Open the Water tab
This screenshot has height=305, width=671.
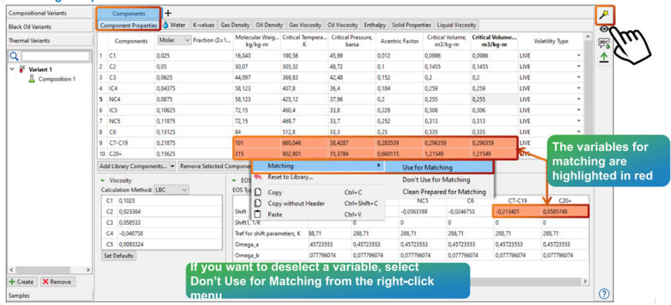(x=175, y=25)
